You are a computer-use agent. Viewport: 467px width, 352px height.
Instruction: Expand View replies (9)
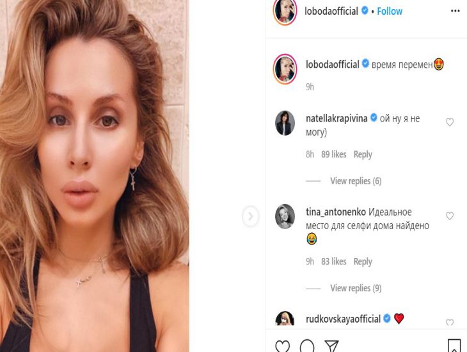356,288
